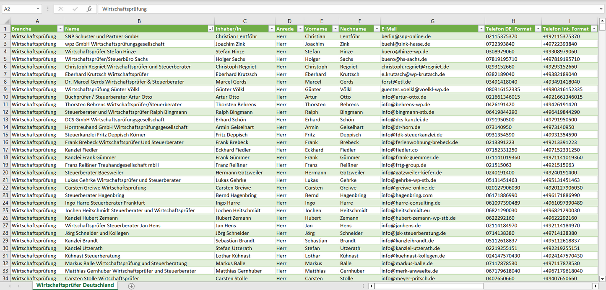Select column G header
Screen dimensions: 606x290
tap(432, 21)
